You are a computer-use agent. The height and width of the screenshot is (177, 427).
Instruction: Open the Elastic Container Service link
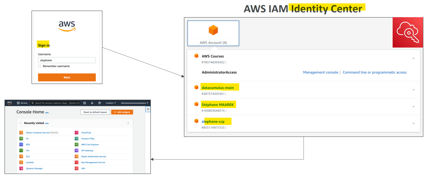tap(38, 133)
